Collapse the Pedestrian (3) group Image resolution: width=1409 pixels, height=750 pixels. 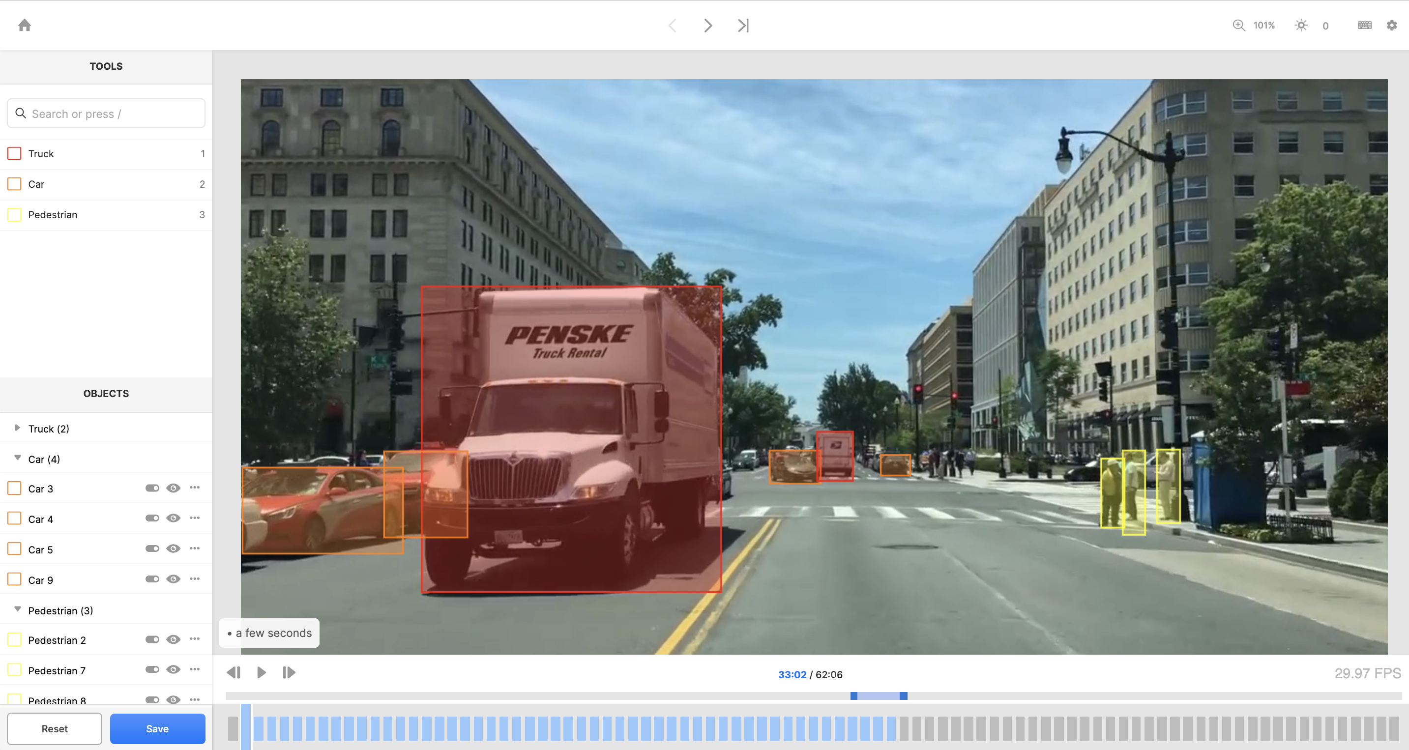[x=18, y=609]
